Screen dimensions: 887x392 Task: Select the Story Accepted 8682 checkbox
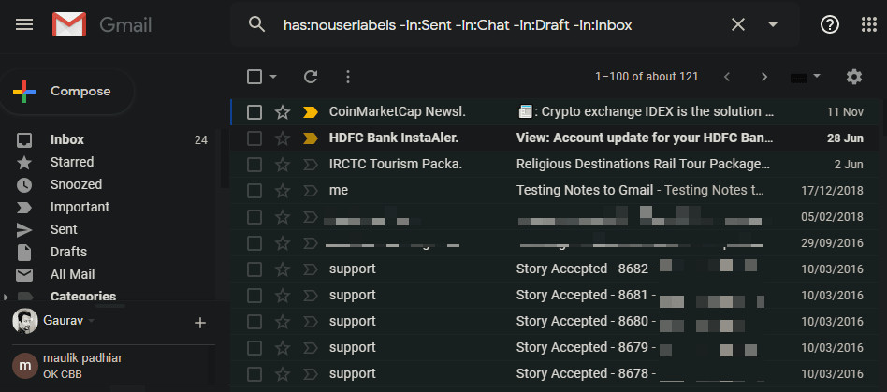[254, 269]
